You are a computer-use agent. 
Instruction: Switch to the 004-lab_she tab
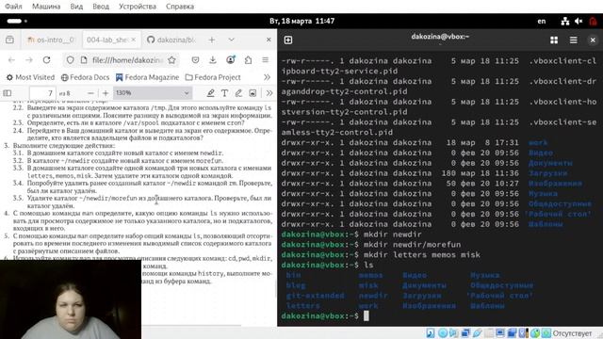(x=111, y=40)
